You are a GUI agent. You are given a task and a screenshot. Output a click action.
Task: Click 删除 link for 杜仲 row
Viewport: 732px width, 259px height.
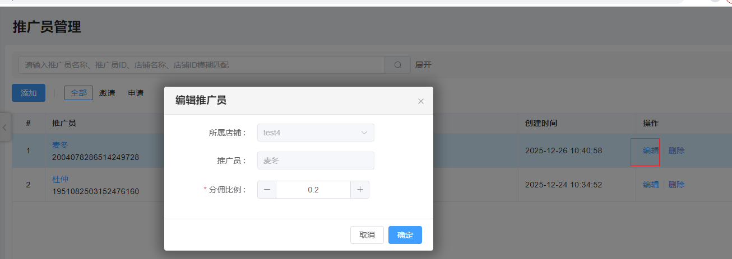pyautogui.click(x=677, y=185)
